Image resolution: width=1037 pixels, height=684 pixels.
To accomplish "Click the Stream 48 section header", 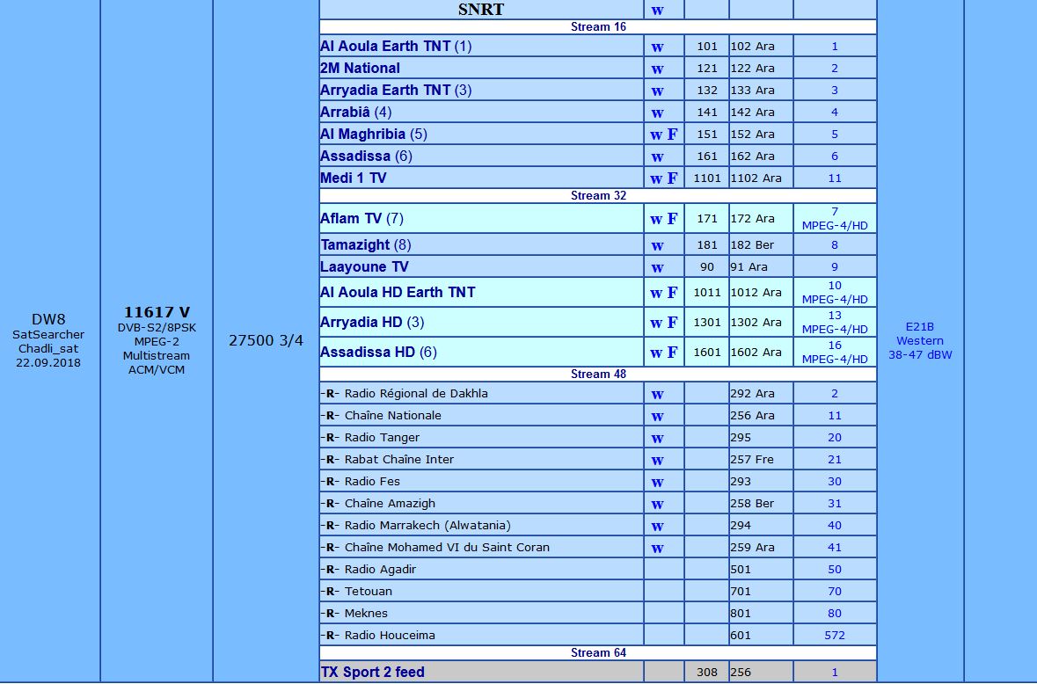I will (598, 374).
